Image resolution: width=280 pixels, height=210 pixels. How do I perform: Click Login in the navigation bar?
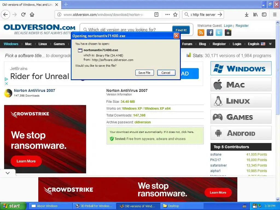coord(237,44)
